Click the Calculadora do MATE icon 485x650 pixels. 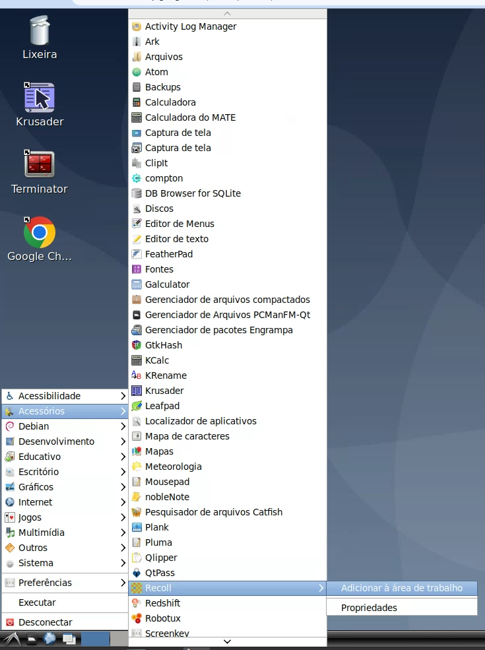click(x=137, y=117)
